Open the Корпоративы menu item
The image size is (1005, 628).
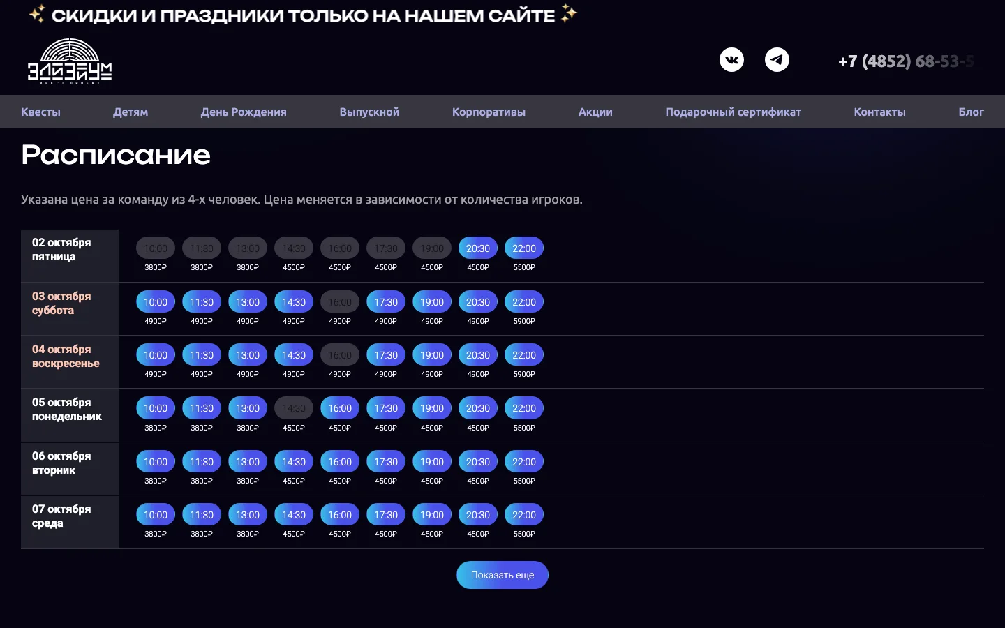click(x=489, y=112)
